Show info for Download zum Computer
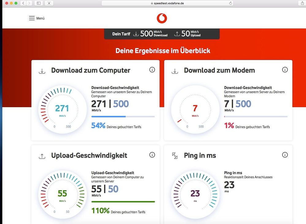The image size is (306, 224). click(152, 70)
